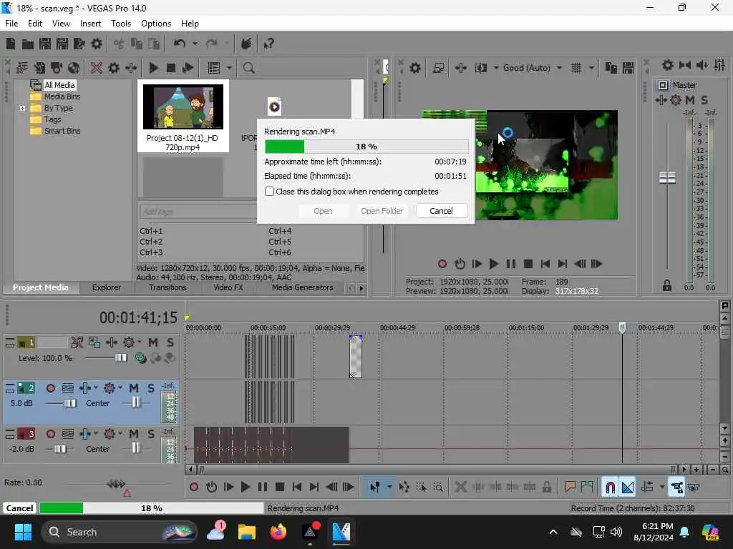
Task: Click the Master fader lock icon
Action: (667, 285)
